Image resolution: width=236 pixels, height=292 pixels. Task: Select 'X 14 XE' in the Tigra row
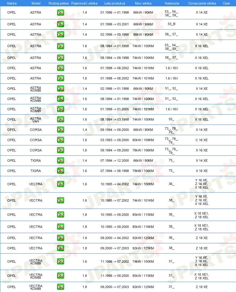[202, 161]
